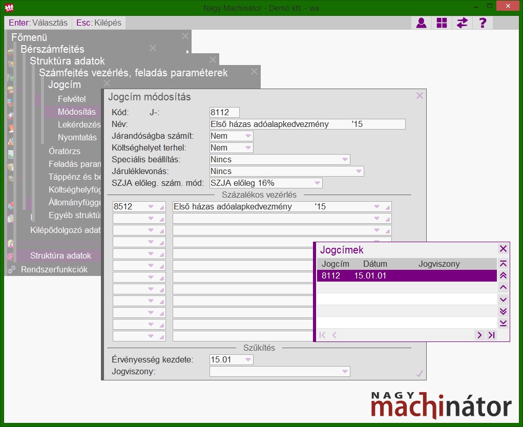Close the Főmenü panel

(185, 36)
